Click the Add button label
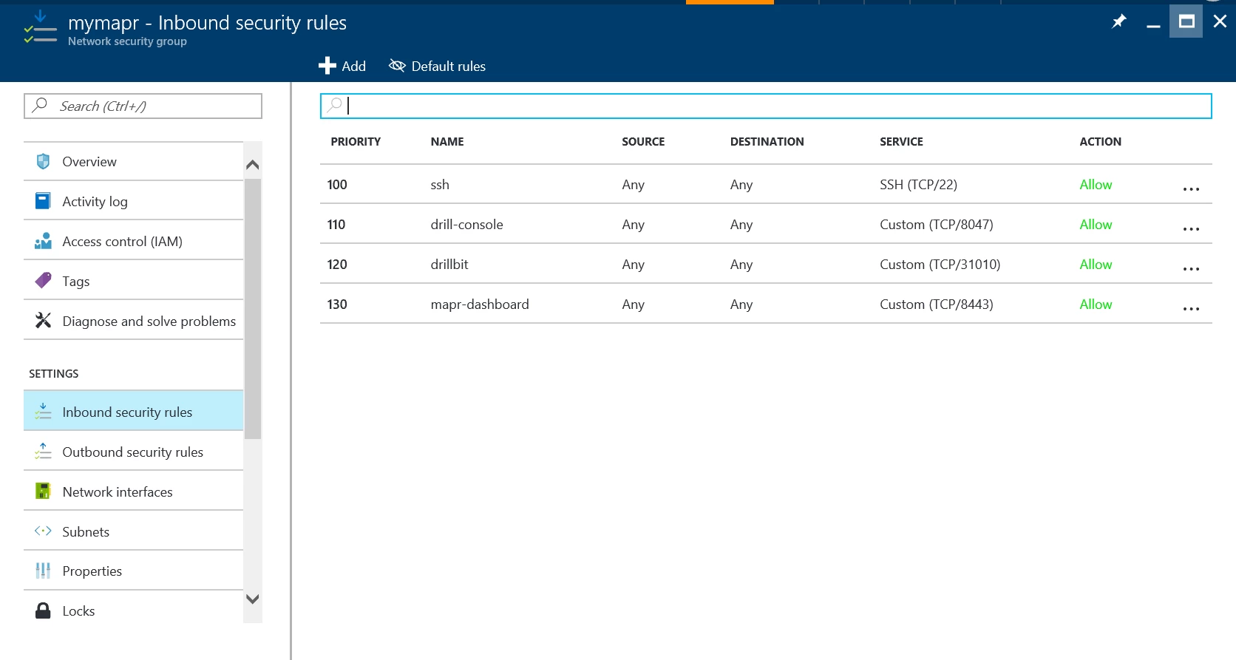Viewport: 1236px width, 660px height. 353,66
